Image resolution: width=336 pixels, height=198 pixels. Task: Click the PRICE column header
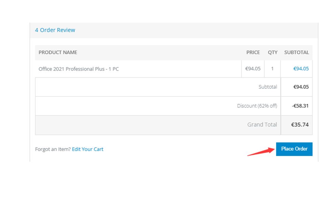point(253,52)
